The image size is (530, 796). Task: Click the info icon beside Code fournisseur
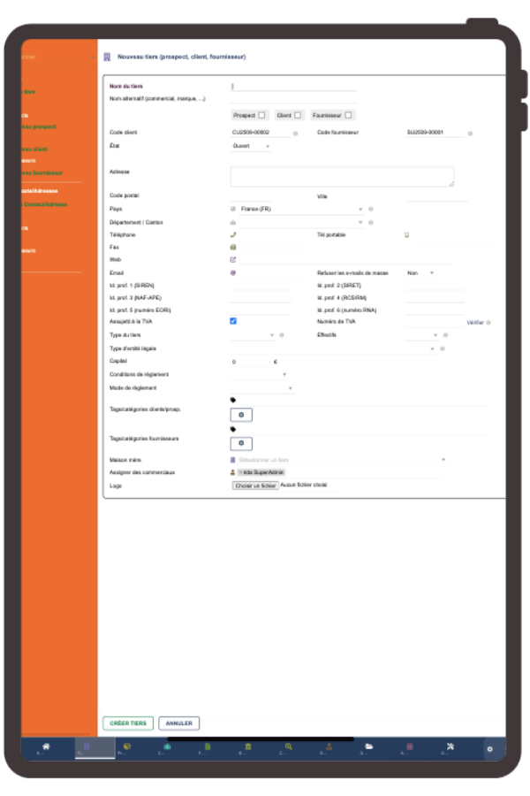(470, 134)
